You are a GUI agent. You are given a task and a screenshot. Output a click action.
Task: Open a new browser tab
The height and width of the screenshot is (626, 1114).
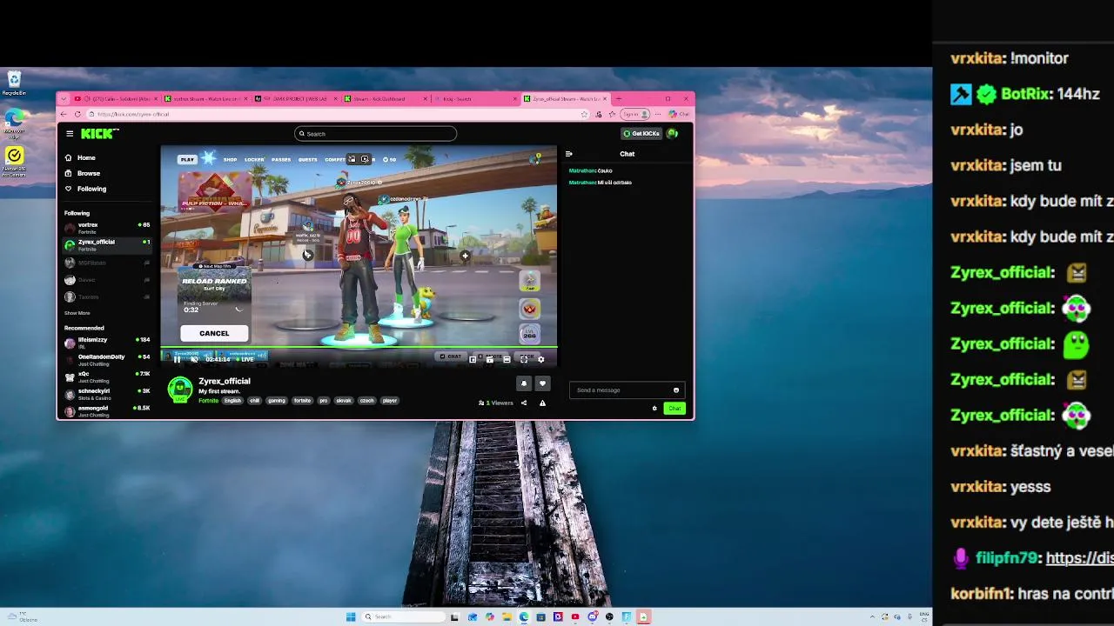click(619, 98)
